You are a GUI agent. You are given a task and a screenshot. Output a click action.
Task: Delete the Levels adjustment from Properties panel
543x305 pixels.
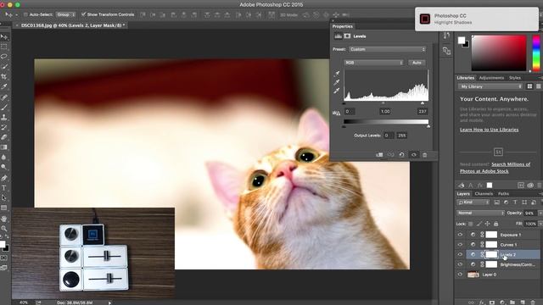click(425, 154)
